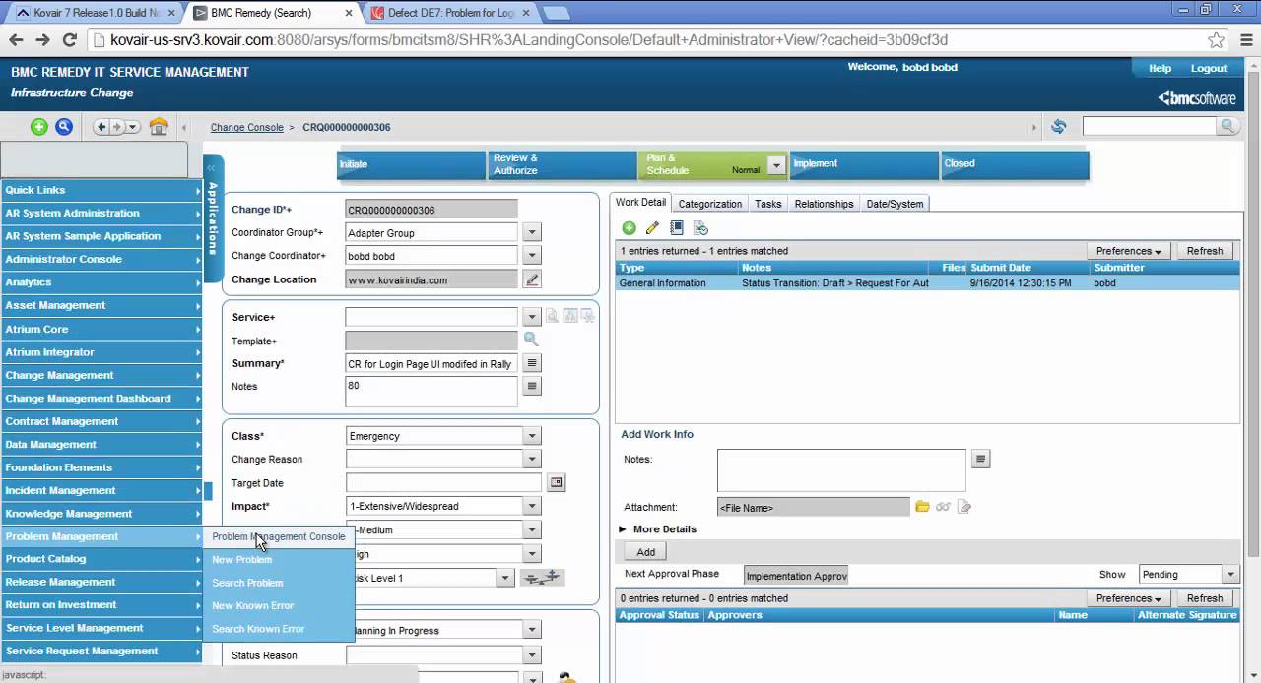This screenshot has height=683, width=1261.
Task: Expand Change Management in Applications menu
Action: (100, 375)
